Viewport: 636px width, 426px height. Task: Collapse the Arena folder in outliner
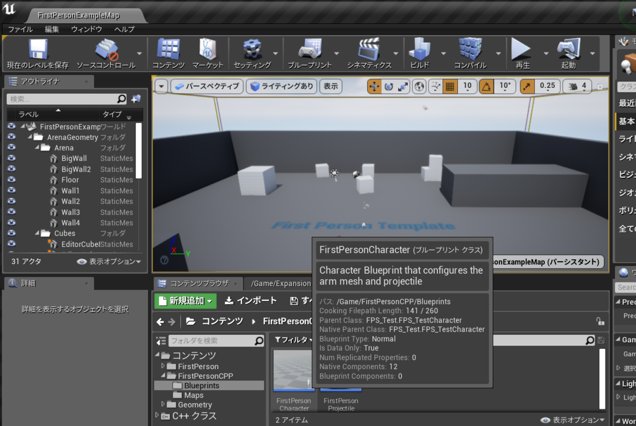[37, 148]
